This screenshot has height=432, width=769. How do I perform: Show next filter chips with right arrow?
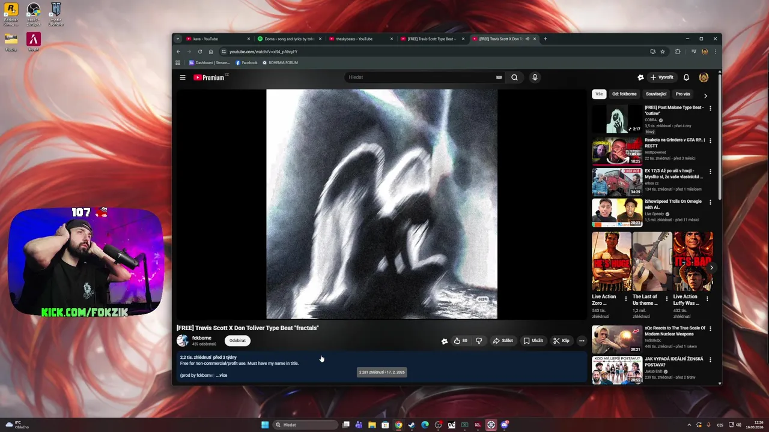(x=705, y=95)
